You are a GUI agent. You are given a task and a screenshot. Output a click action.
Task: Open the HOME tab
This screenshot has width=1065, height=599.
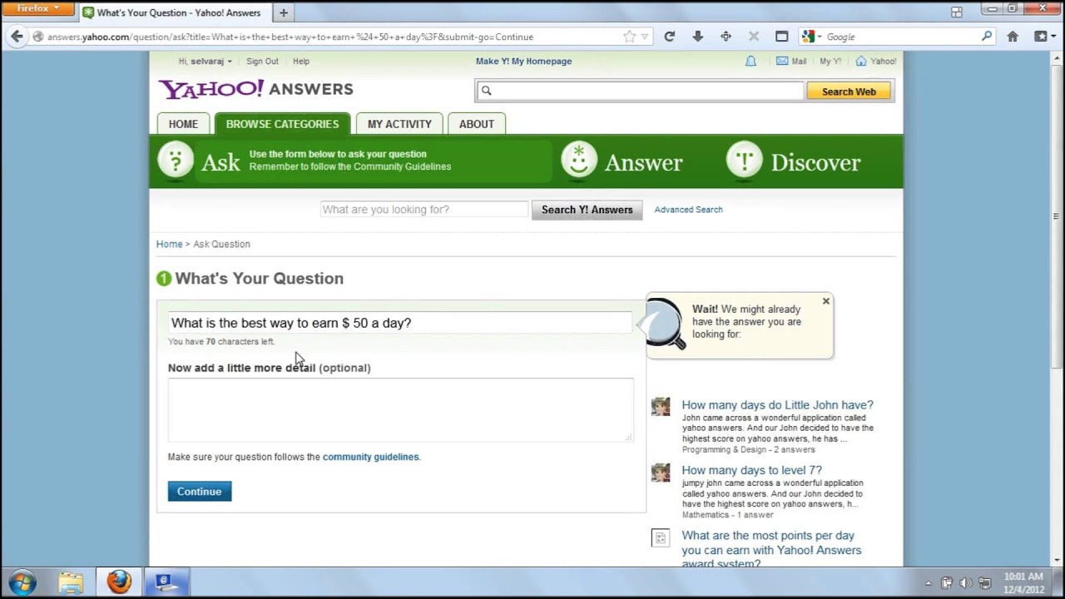[183, 124]
